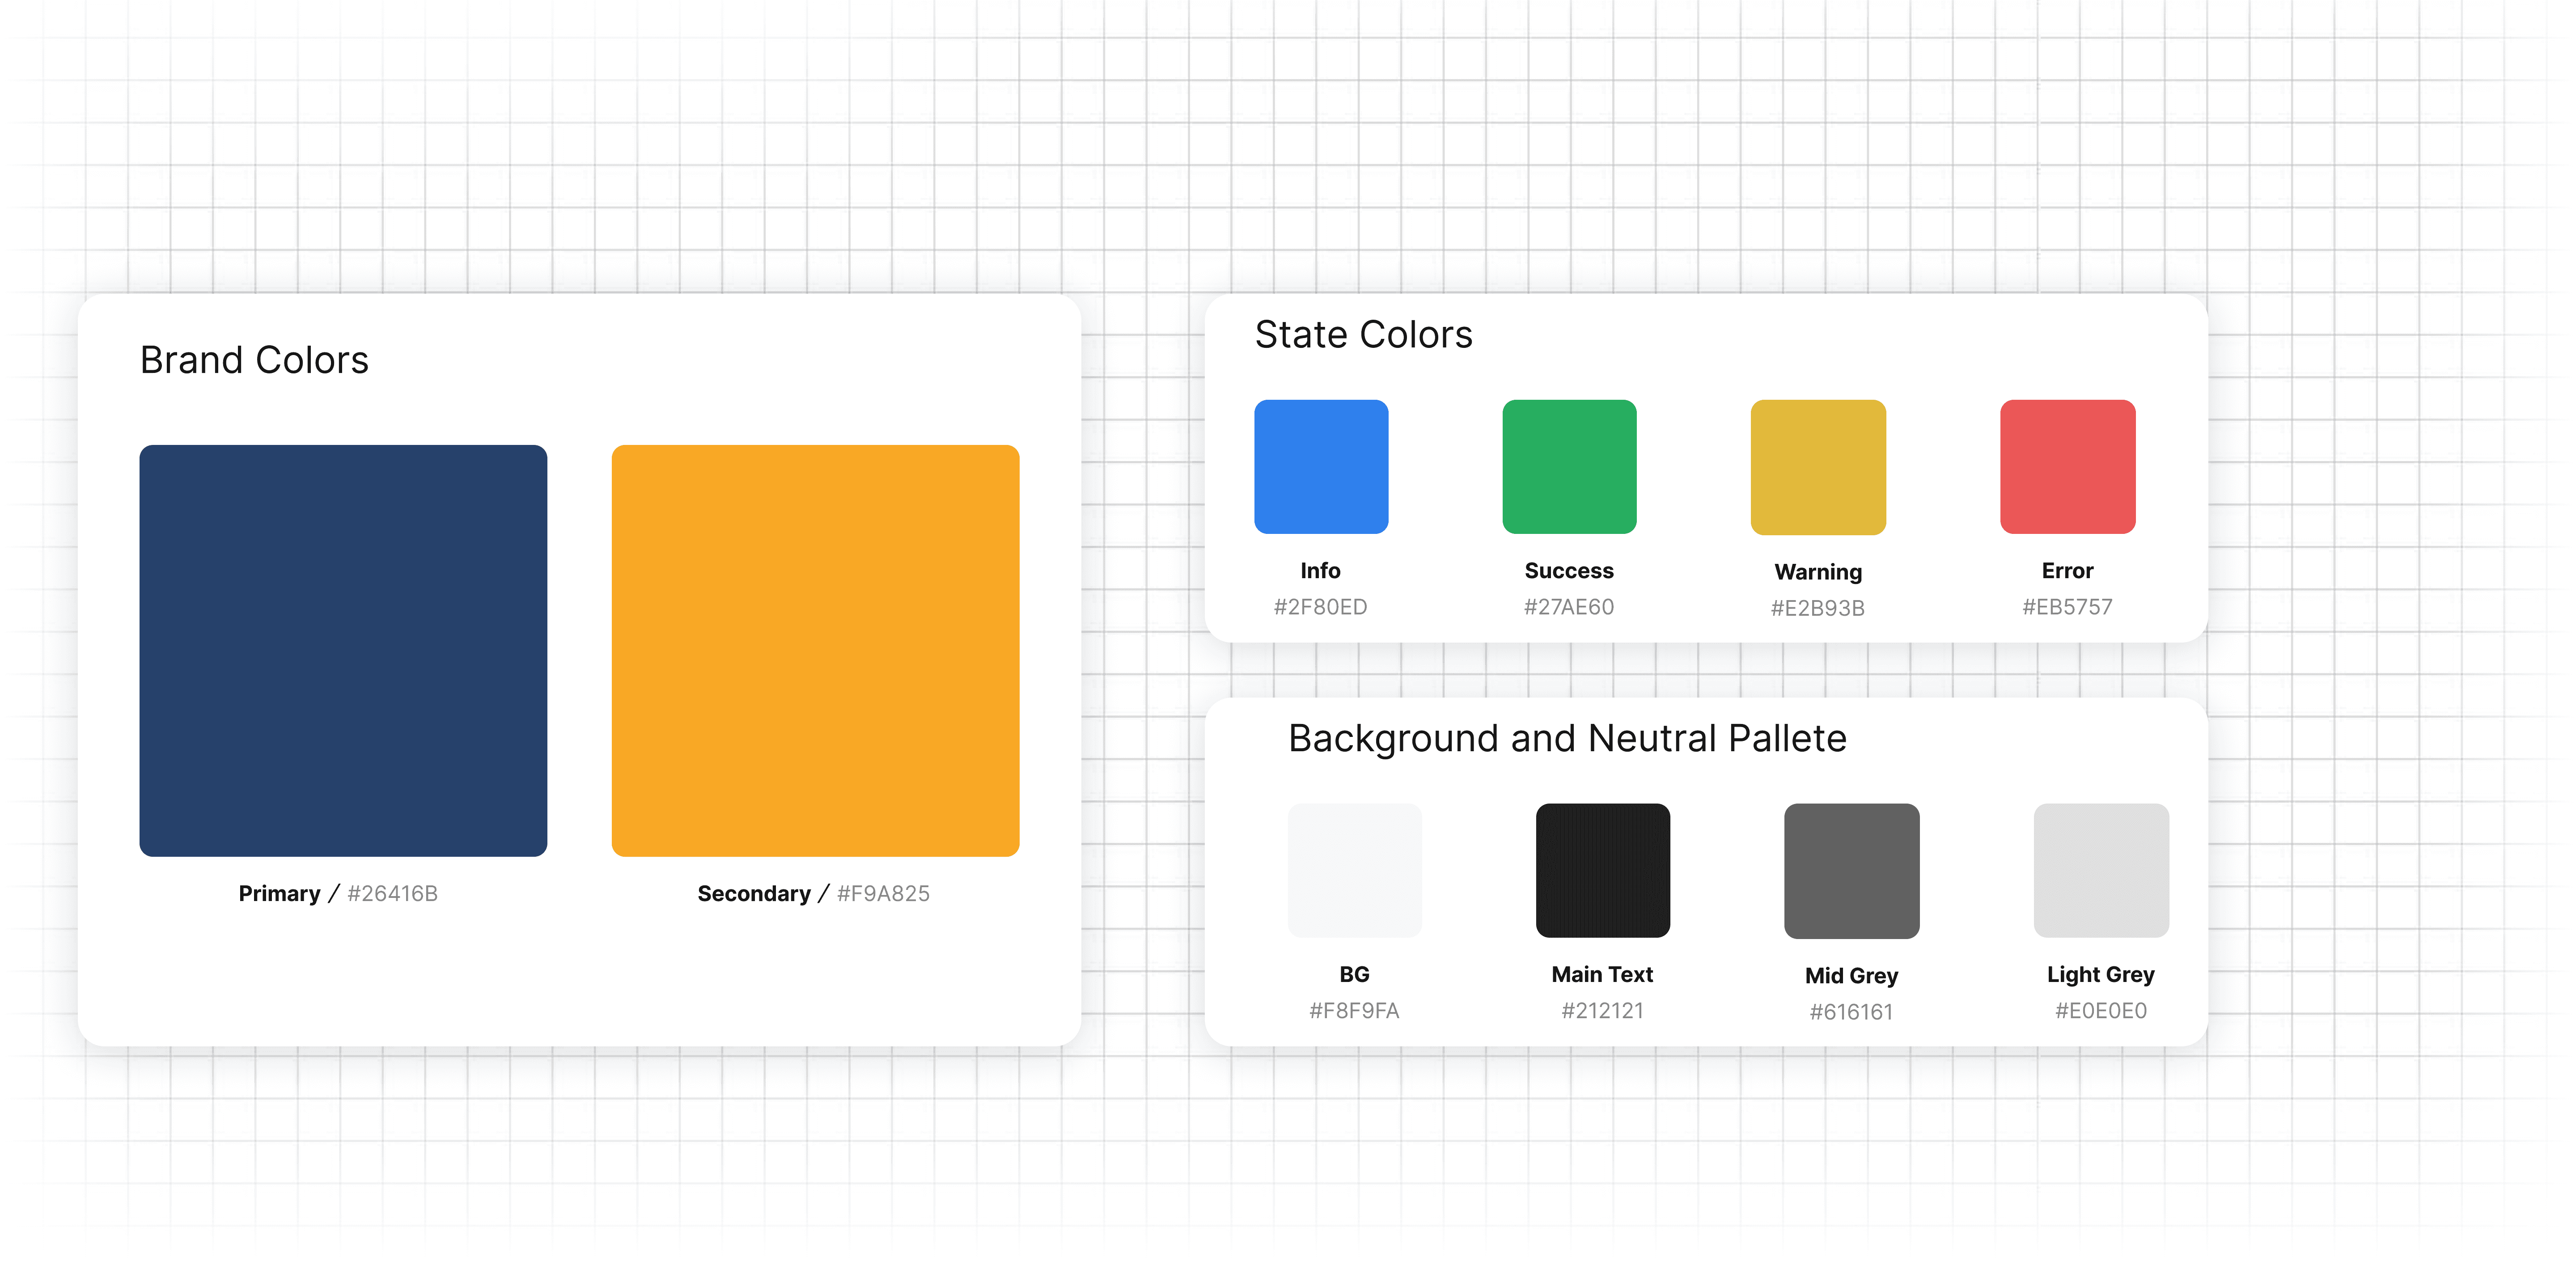The image size is (2576, 1261).
Task: Pick the Warning yellow swatch
Action: coord(1818,467)
